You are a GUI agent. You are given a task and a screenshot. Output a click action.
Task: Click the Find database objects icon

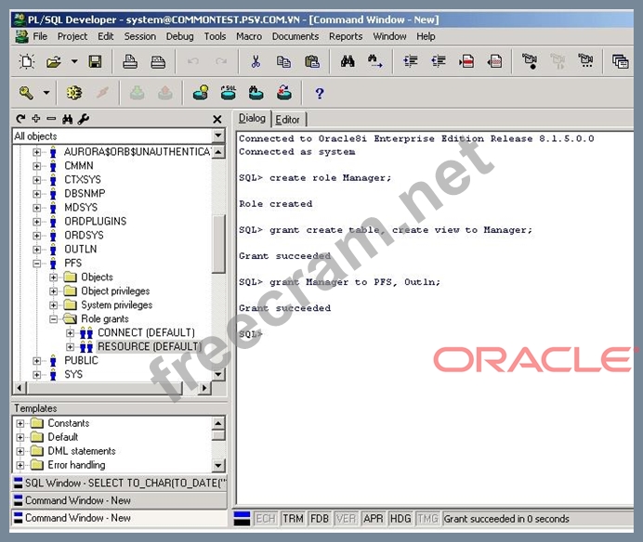tap(256, 93)
